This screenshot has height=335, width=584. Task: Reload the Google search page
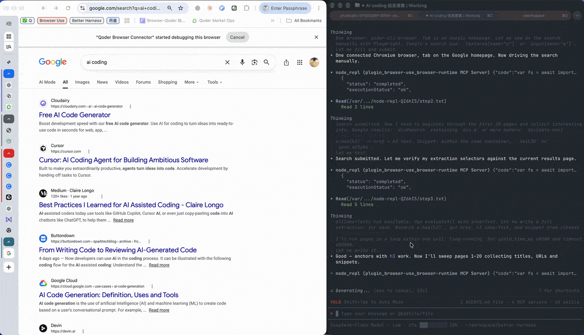(68, 8)
